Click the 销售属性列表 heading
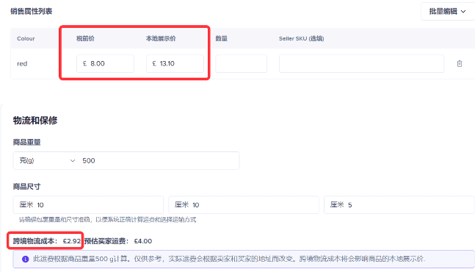 32,11
